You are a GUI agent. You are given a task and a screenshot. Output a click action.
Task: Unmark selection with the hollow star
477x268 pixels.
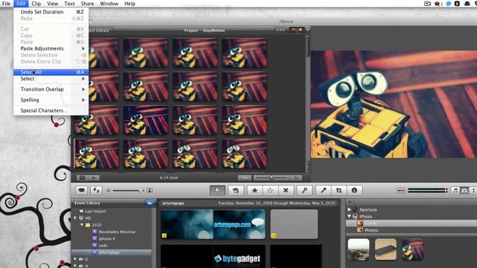[x=270, y=191]
